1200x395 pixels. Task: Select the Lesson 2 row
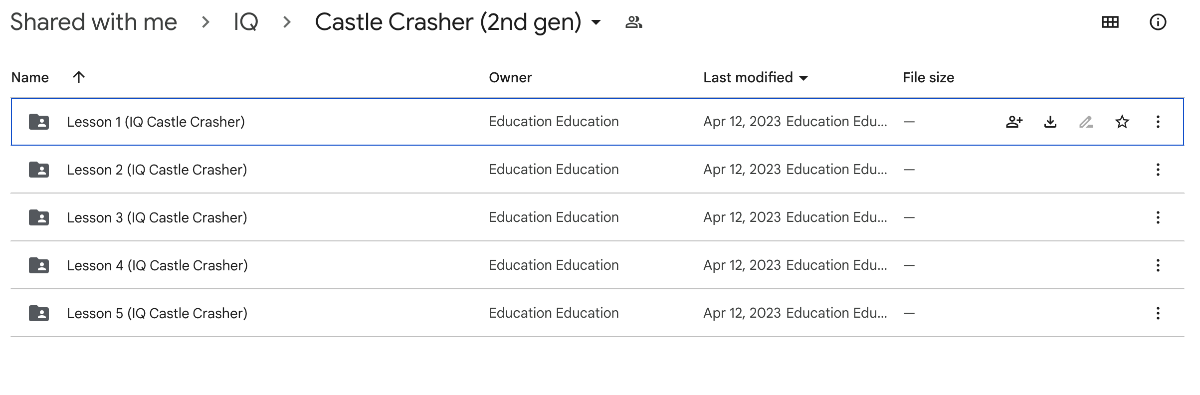coord(349,169)
